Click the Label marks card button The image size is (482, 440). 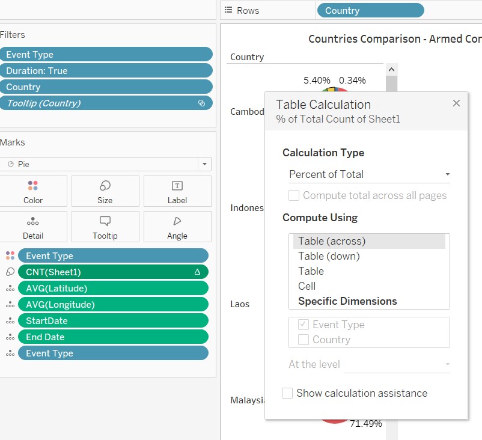[x=177, y=191]
